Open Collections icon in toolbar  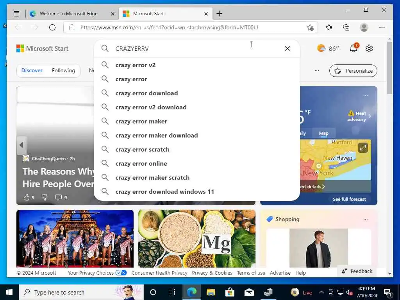pyautogui.click(x=346, y=27)
